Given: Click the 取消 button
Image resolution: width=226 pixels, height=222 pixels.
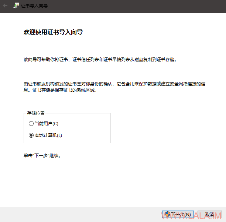Looking at the screenshot, I should (210, 215).
